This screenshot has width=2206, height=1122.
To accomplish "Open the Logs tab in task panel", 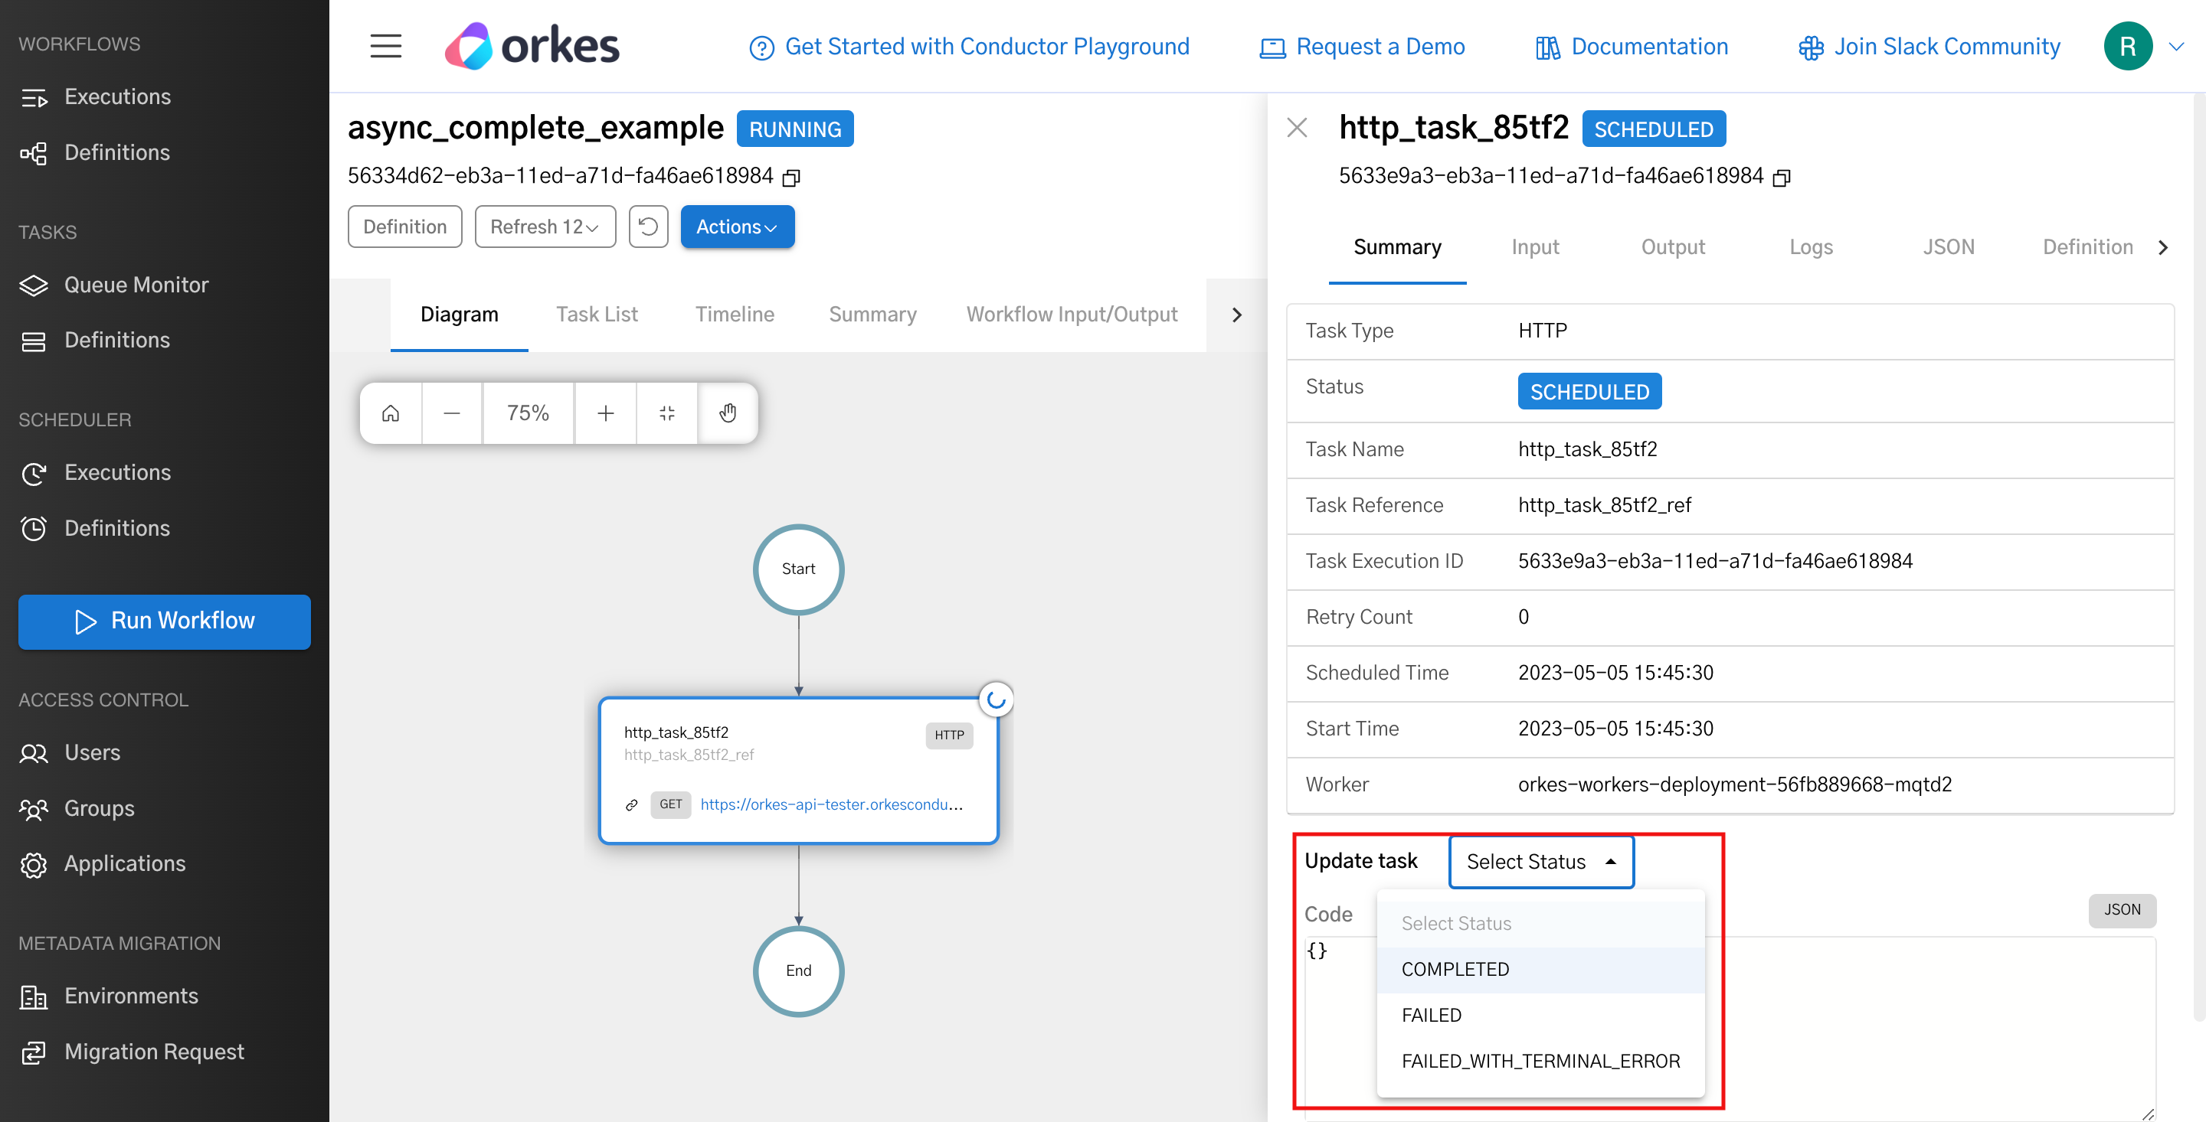I will coord(1810,246).
